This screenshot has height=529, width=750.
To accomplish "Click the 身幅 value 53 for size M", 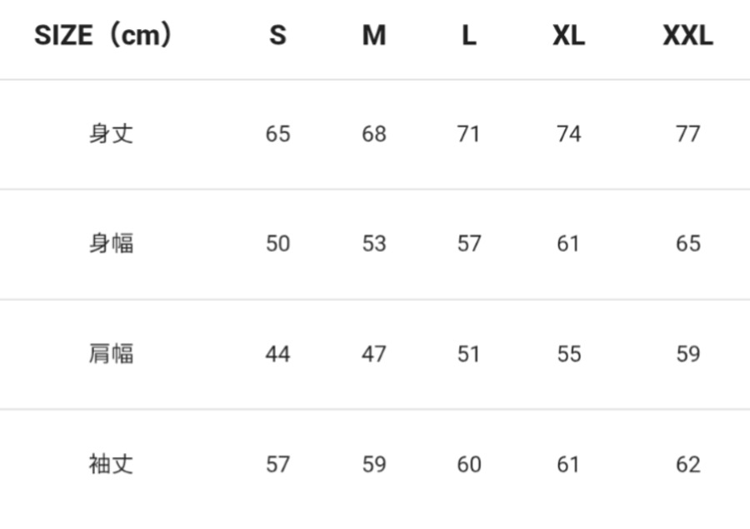I will (374, 244).
